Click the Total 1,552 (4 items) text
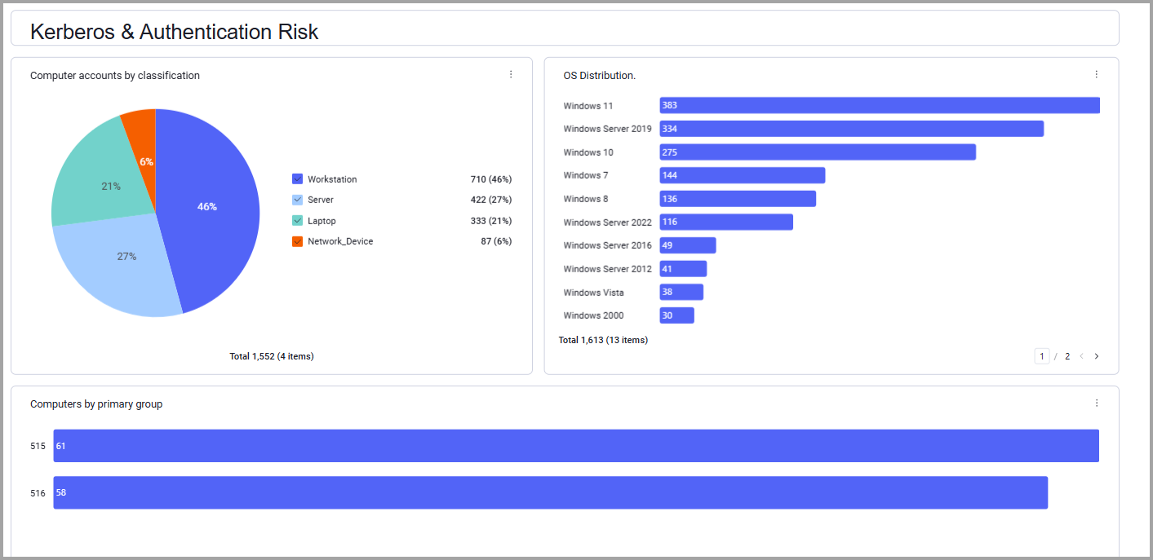The width and height of the screenshot is (1153, 560). tap(272, 356)
